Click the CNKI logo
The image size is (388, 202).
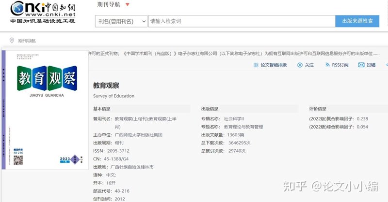[x=43, y=13]
